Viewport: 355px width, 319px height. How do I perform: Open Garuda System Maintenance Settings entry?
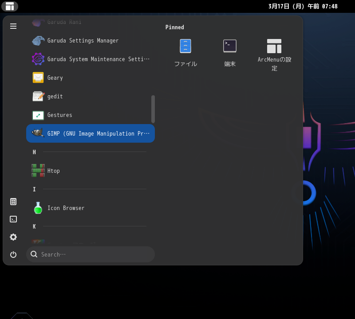tap(91, 59)
